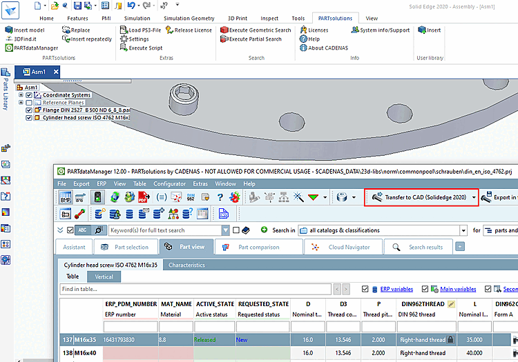Expand the Coordinate Systems tree node
The width and height of the screenshot is (518, 362).
(x=21, y=95)
